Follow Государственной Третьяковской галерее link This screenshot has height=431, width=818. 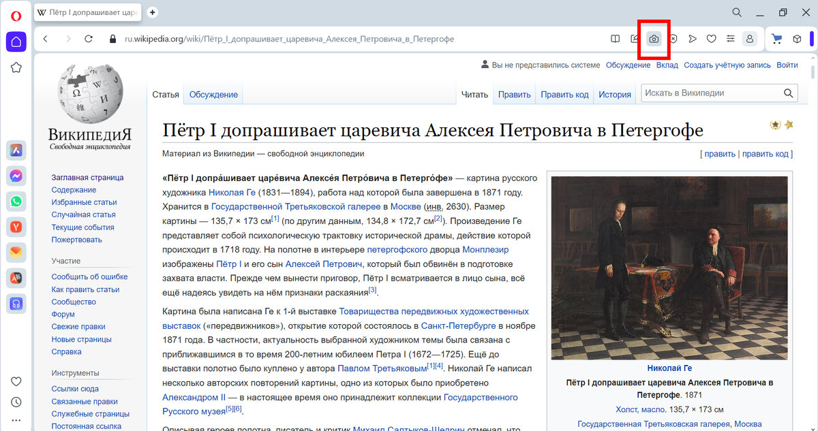click(295, 206)
